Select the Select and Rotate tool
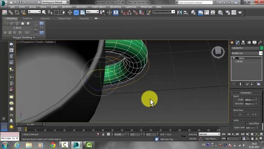This screenshot has width=264, height=149. coord(76,12)
